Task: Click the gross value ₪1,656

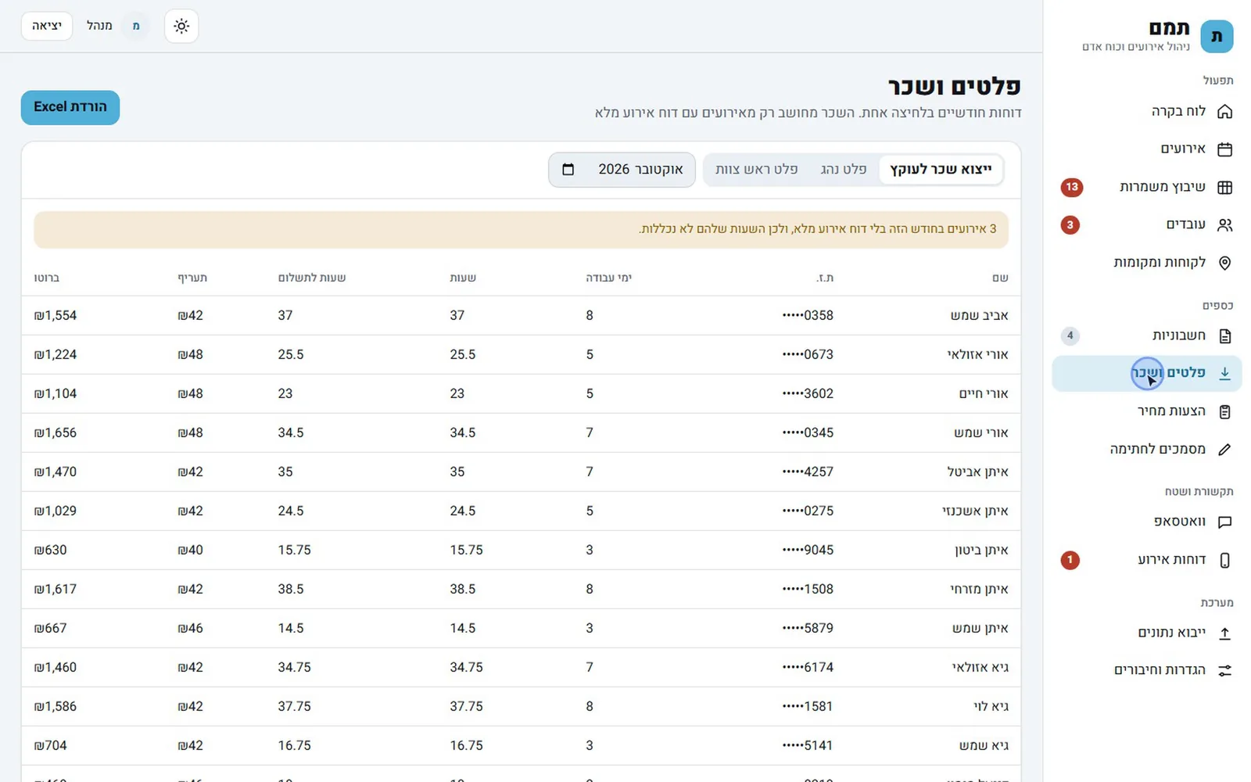Action: click(56, 433)
